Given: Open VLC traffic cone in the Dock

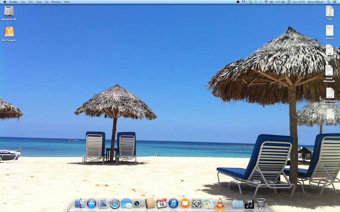Looking at the screenshot, I should pos(220,204).
